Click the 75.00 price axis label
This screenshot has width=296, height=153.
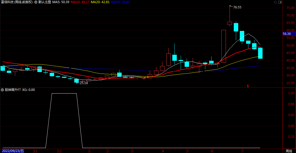[x=291, y=8]
